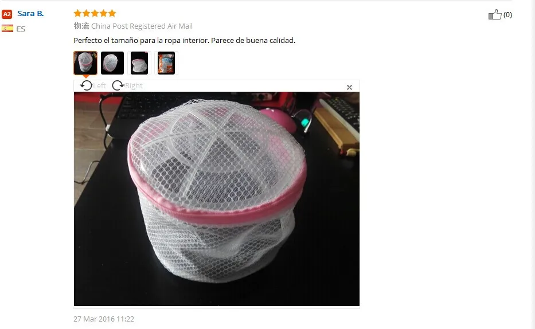The image size is (535, 329).
Task: Click the enlarged mesh laundry bag photo
Action: (x=217, y=199)
